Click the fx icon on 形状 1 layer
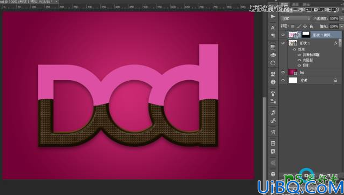The height and width of the screenshot is (195, 344). pyautogui.click(x=336, y=43)
